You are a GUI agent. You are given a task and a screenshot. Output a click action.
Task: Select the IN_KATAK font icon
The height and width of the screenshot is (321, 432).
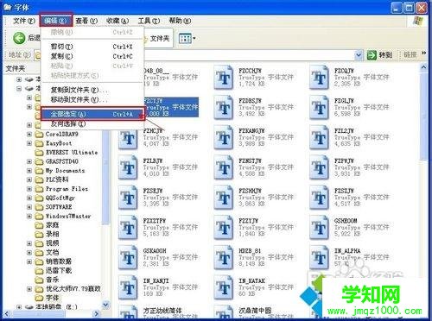(224, 287)
